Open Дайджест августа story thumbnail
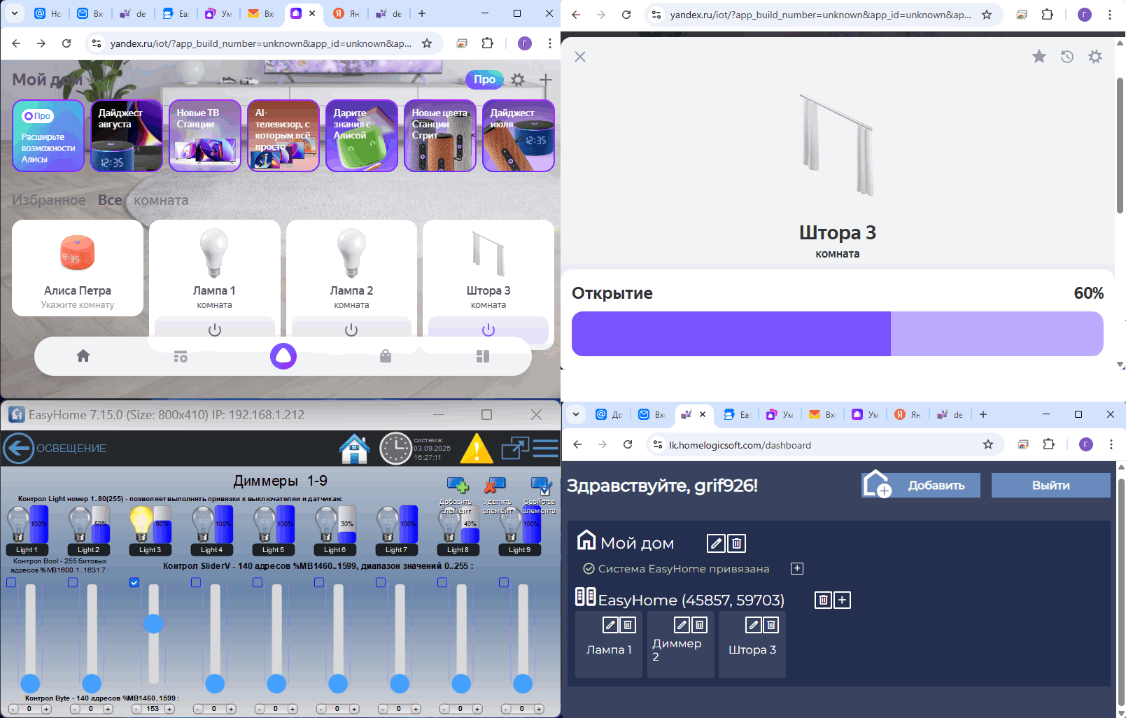Screen dimensions: 1126x718 click(127, 136)
